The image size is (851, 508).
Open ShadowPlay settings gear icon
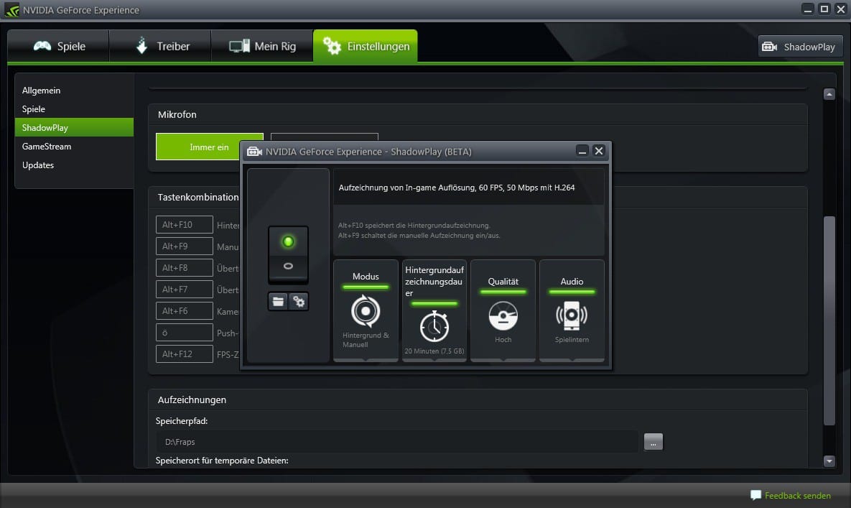pos(299,302)
